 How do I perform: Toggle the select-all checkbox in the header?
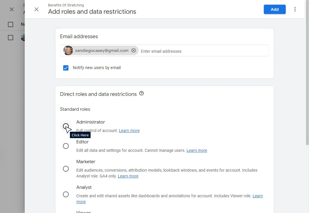tap(10, 24)
